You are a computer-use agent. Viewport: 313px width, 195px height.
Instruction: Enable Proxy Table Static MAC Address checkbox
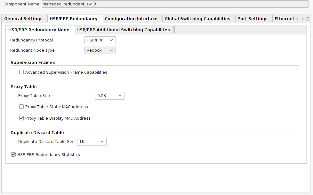click(21, 107)
